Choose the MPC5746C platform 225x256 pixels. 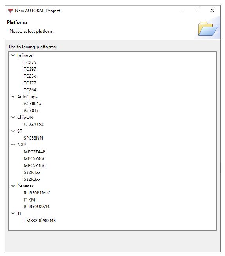click(x=34, y=158)
